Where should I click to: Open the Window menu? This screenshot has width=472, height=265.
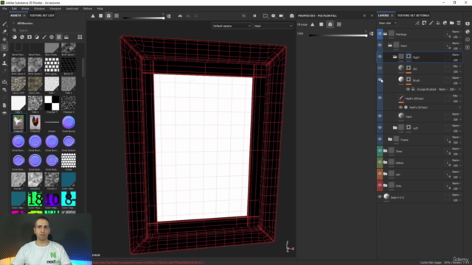tap(39, 9)
